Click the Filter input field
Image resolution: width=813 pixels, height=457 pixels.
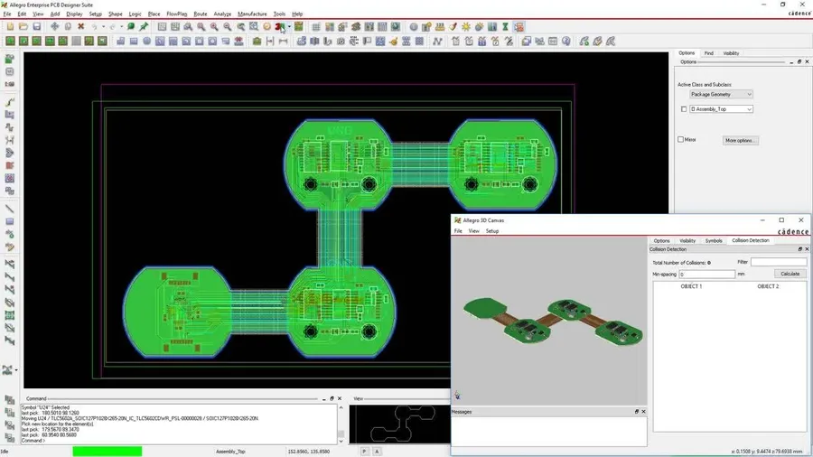(x=779, y=262)
